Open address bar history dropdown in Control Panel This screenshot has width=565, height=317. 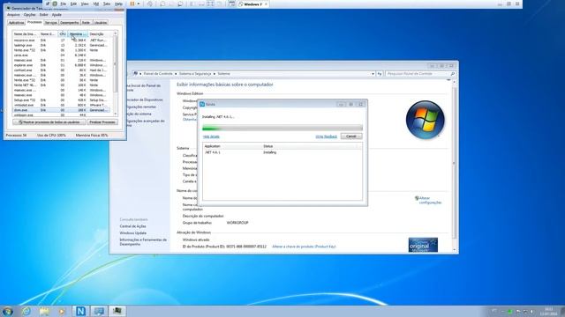tap(373, 74)
